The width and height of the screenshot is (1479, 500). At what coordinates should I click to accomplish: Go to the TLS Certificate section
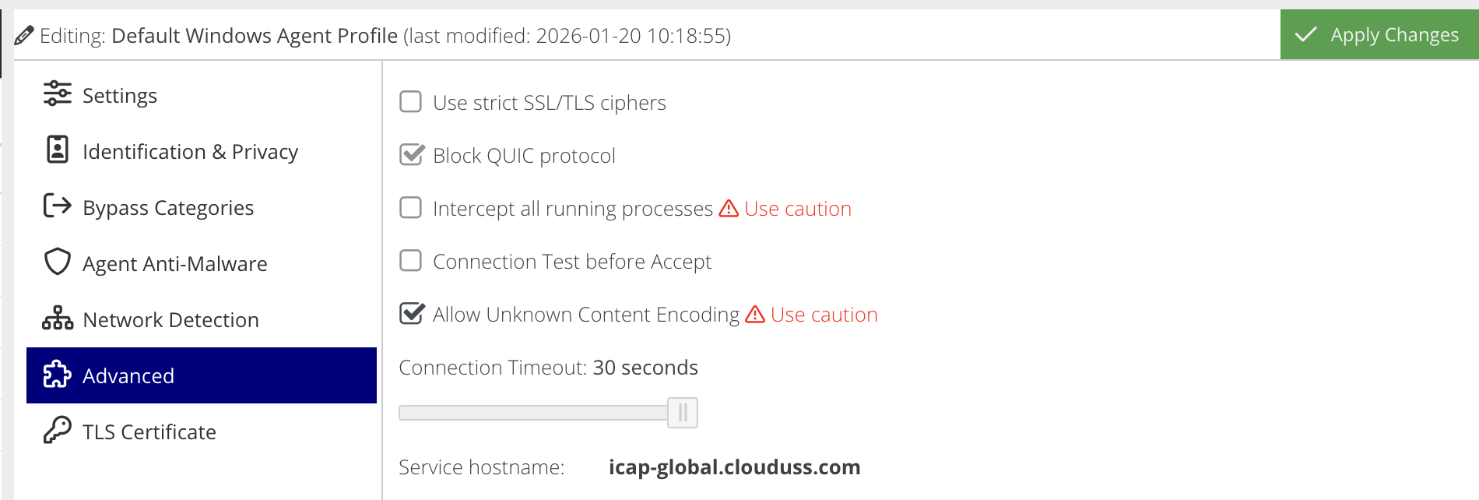tap(149, 432)
